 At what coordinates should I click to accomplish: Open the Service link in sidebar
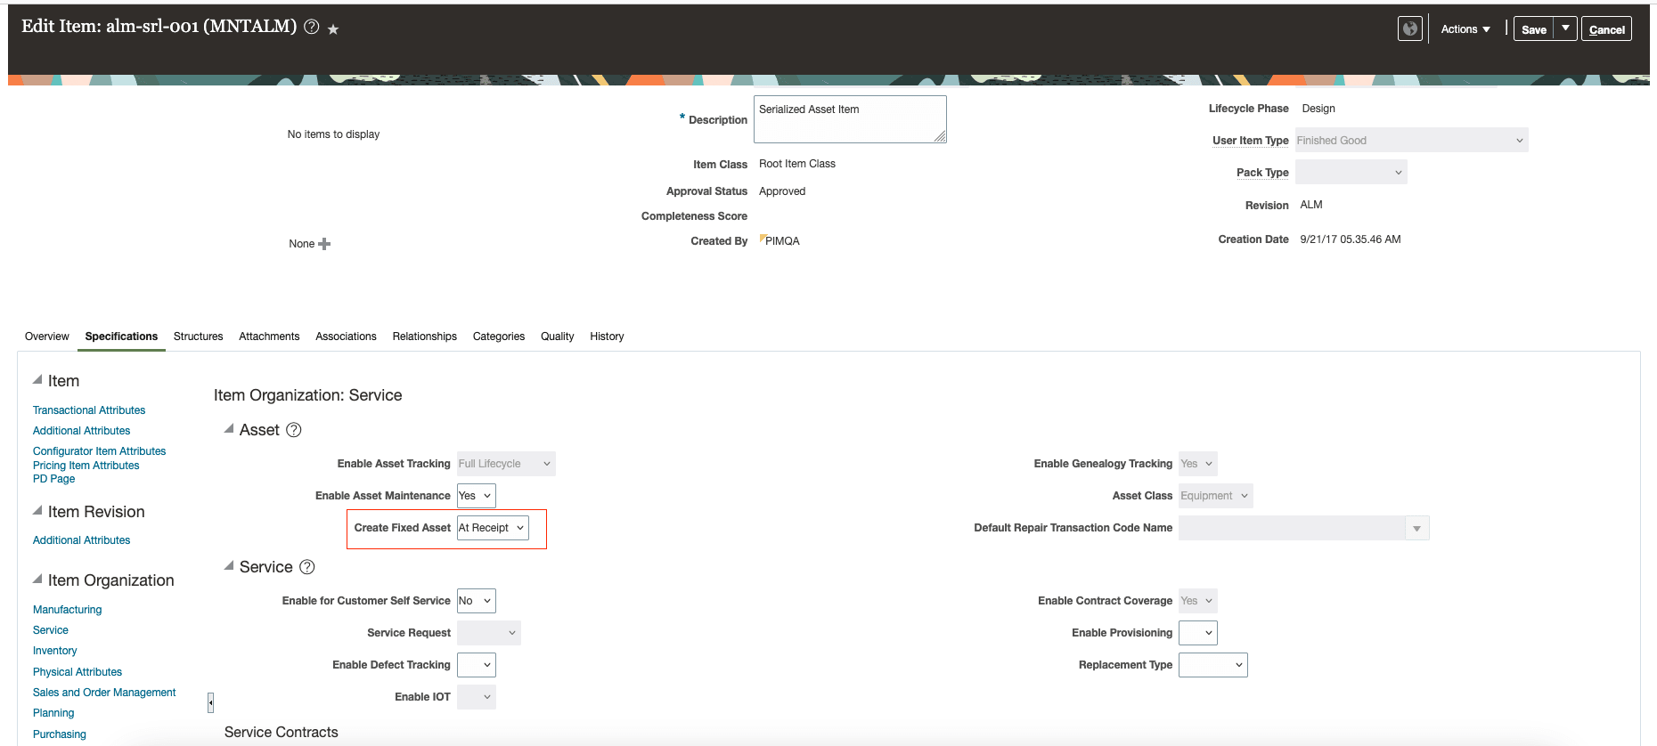[51, 630]
